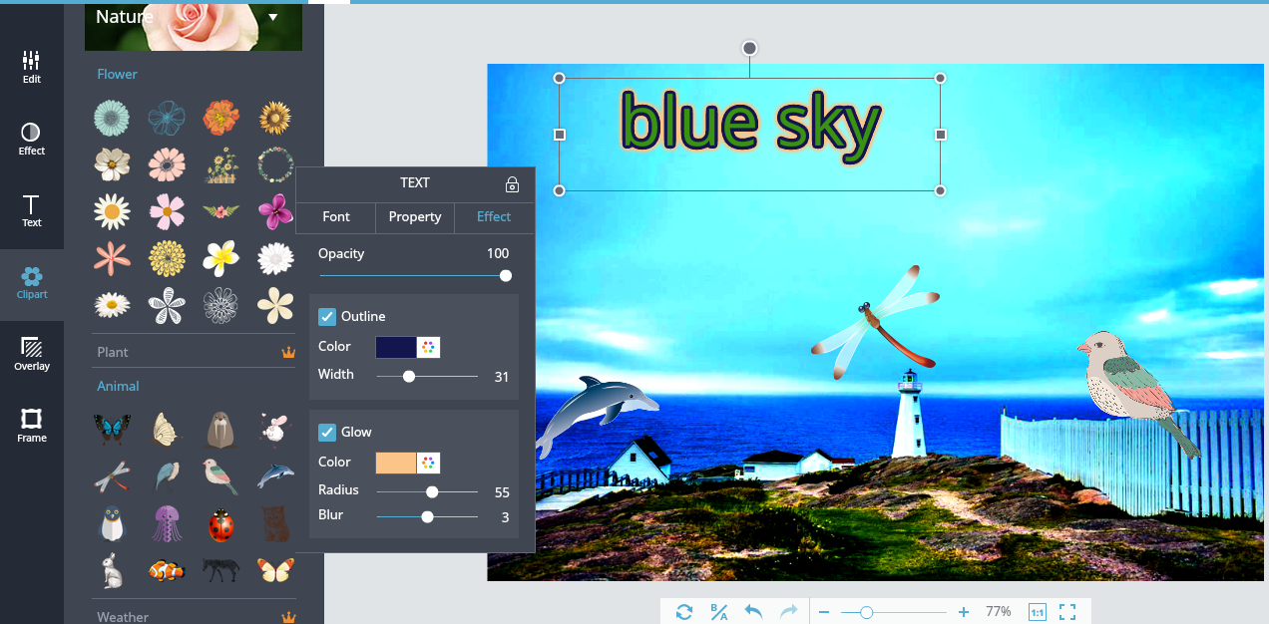Switch to the Property tab
Screen dimensions: 1269x624
click(415, 217)
